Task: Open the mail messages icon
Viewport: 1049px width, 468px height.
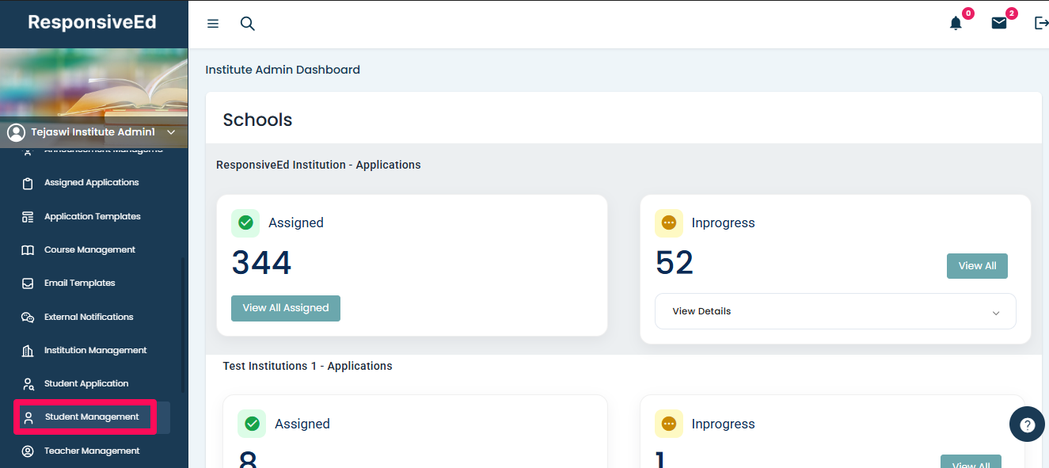Action: 999,24
